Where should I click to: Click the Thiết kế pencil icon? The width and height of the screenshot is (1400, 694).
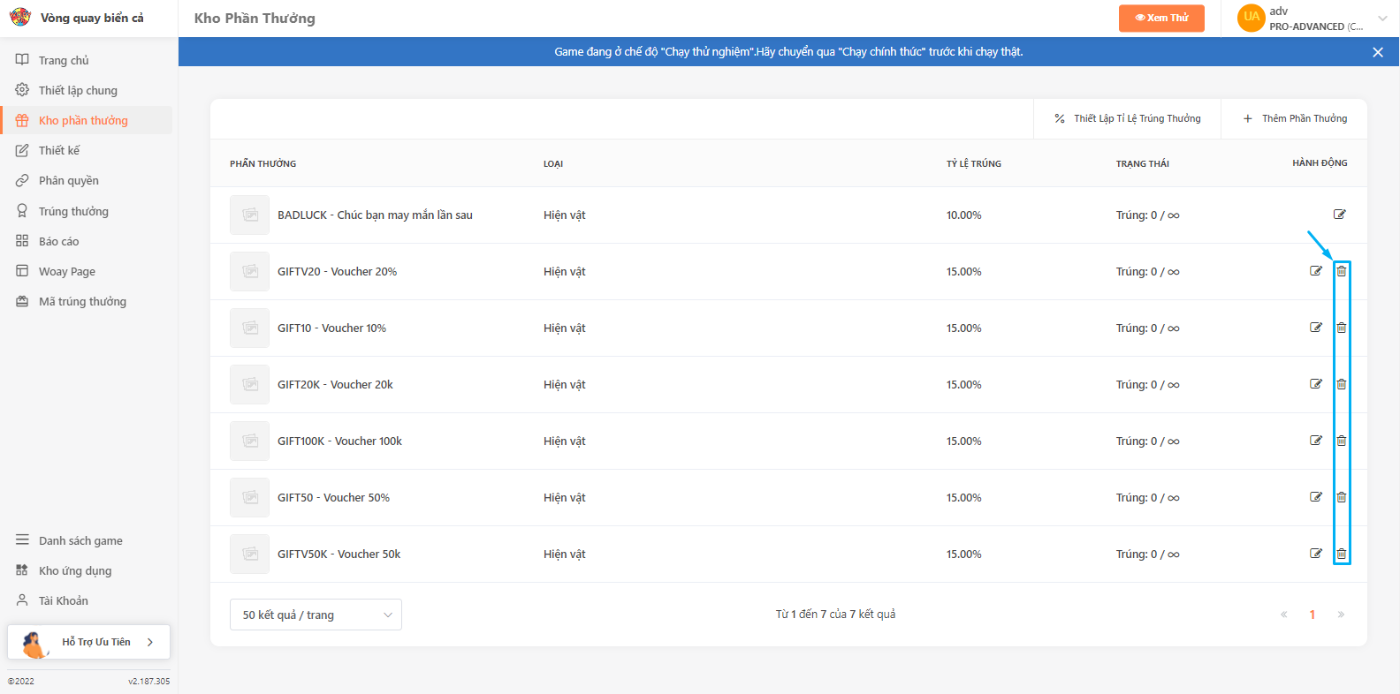[22, 150]
